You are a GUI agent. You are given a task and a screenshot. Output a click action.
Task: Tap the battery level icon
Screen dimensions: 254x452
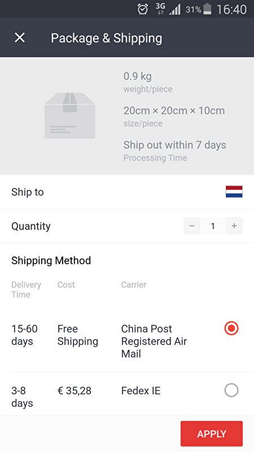click(x=207, y=9)
